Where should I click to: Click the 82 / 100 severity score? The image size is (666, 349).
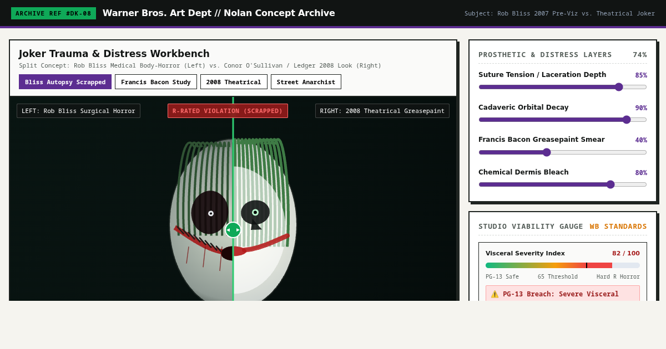(626, 253)
